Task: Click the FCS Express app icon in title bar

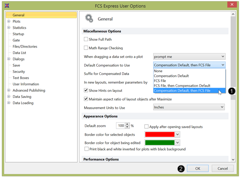Action: [7, 6]
